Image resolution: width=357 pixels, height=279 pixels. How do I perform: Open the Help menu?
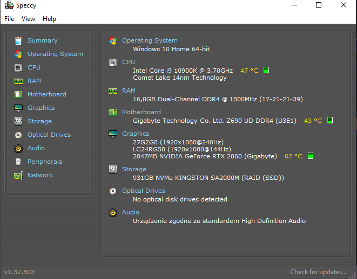49,19
